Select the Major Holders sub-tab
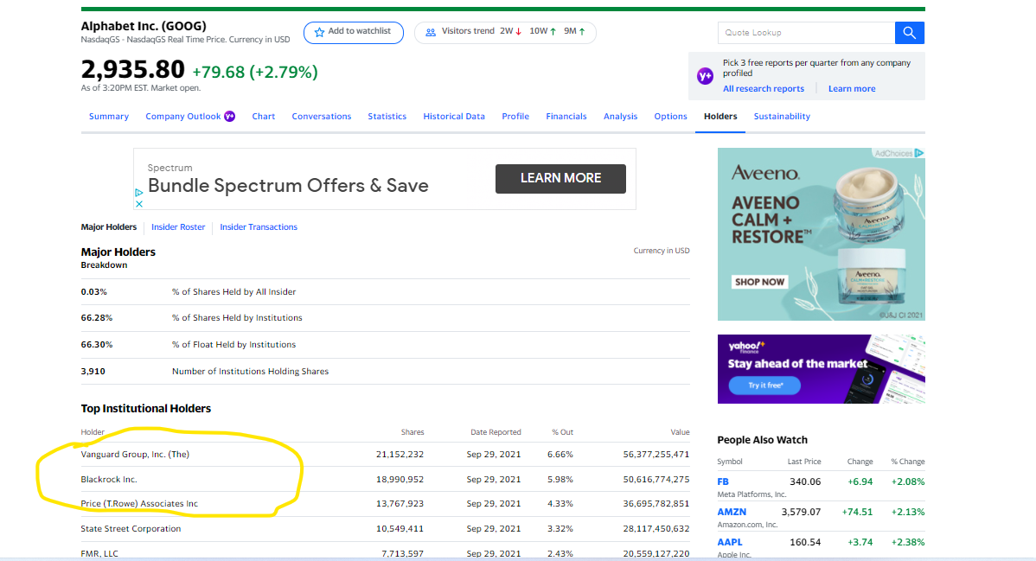This screenshot has width=1036, height=561. click(x=109, y=226)
